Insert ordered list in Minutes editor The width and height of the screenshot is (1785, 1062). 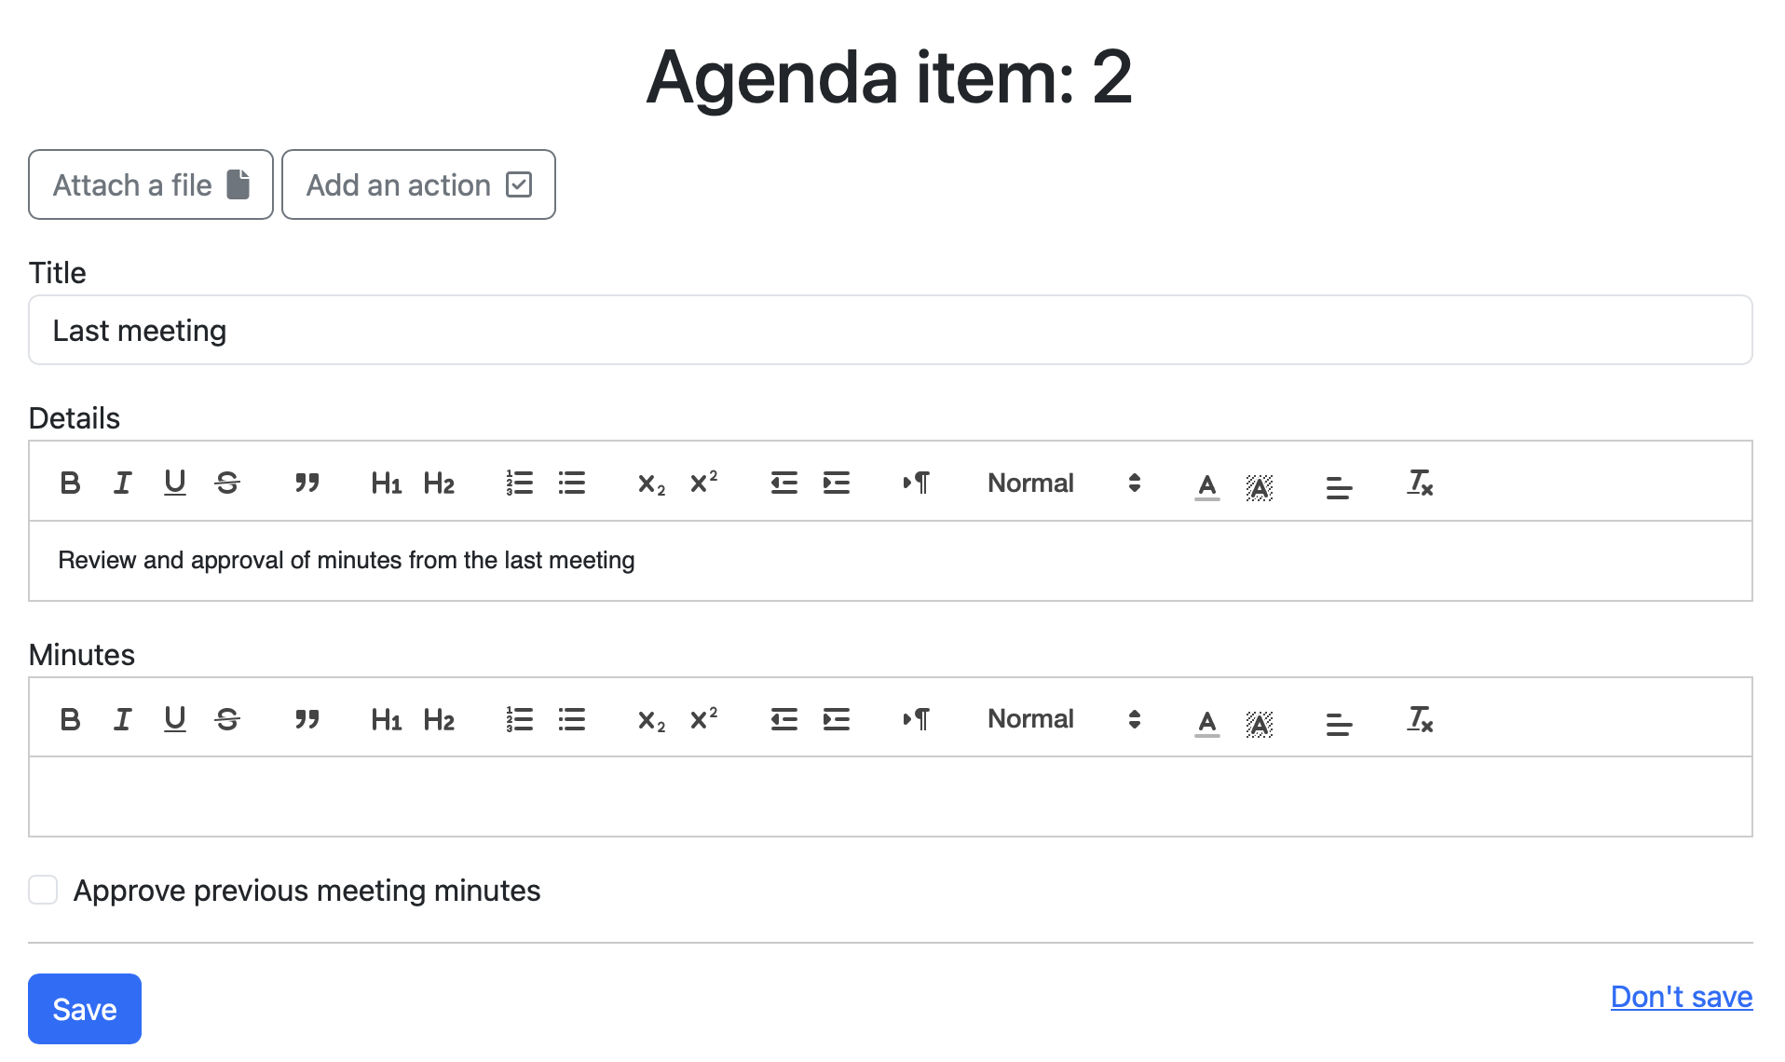pos(519,719)
